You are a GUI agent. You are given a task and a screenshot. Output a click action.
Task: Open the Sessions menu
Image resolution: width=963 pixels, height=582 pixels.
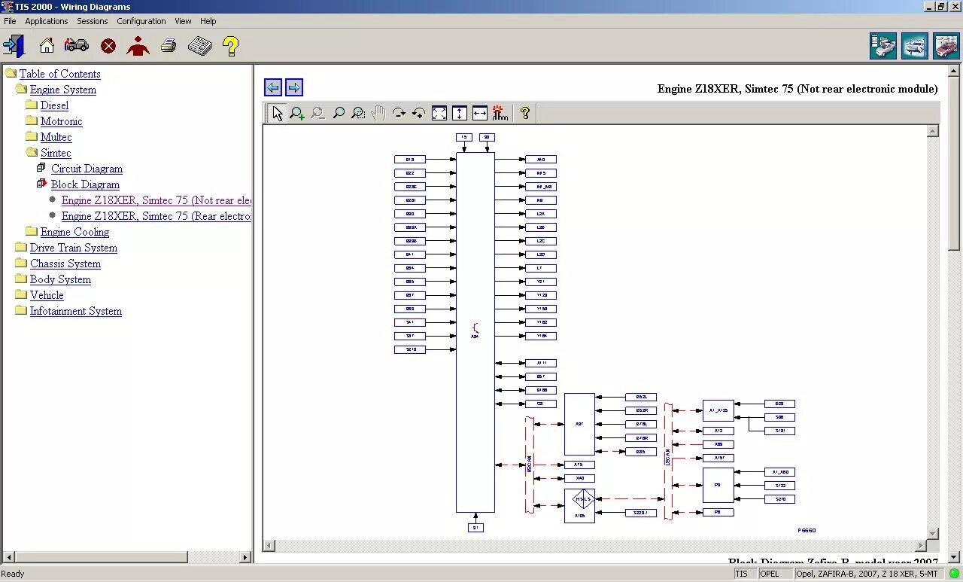93,21
